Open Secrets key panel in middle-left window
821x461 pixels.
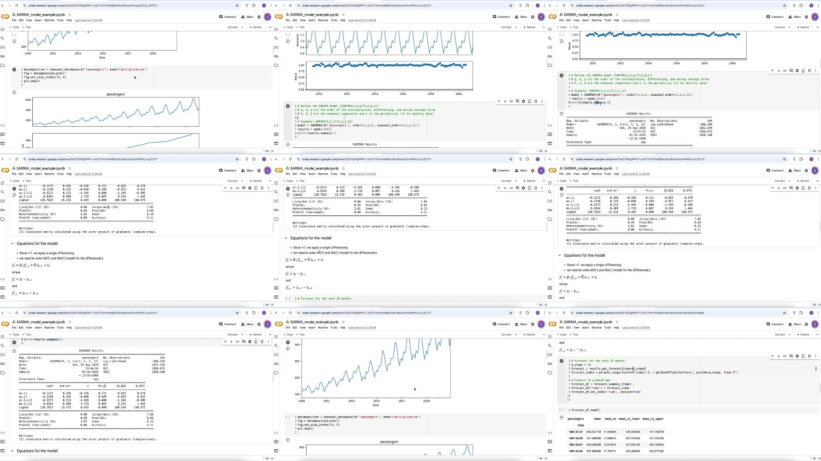[3, 210]
